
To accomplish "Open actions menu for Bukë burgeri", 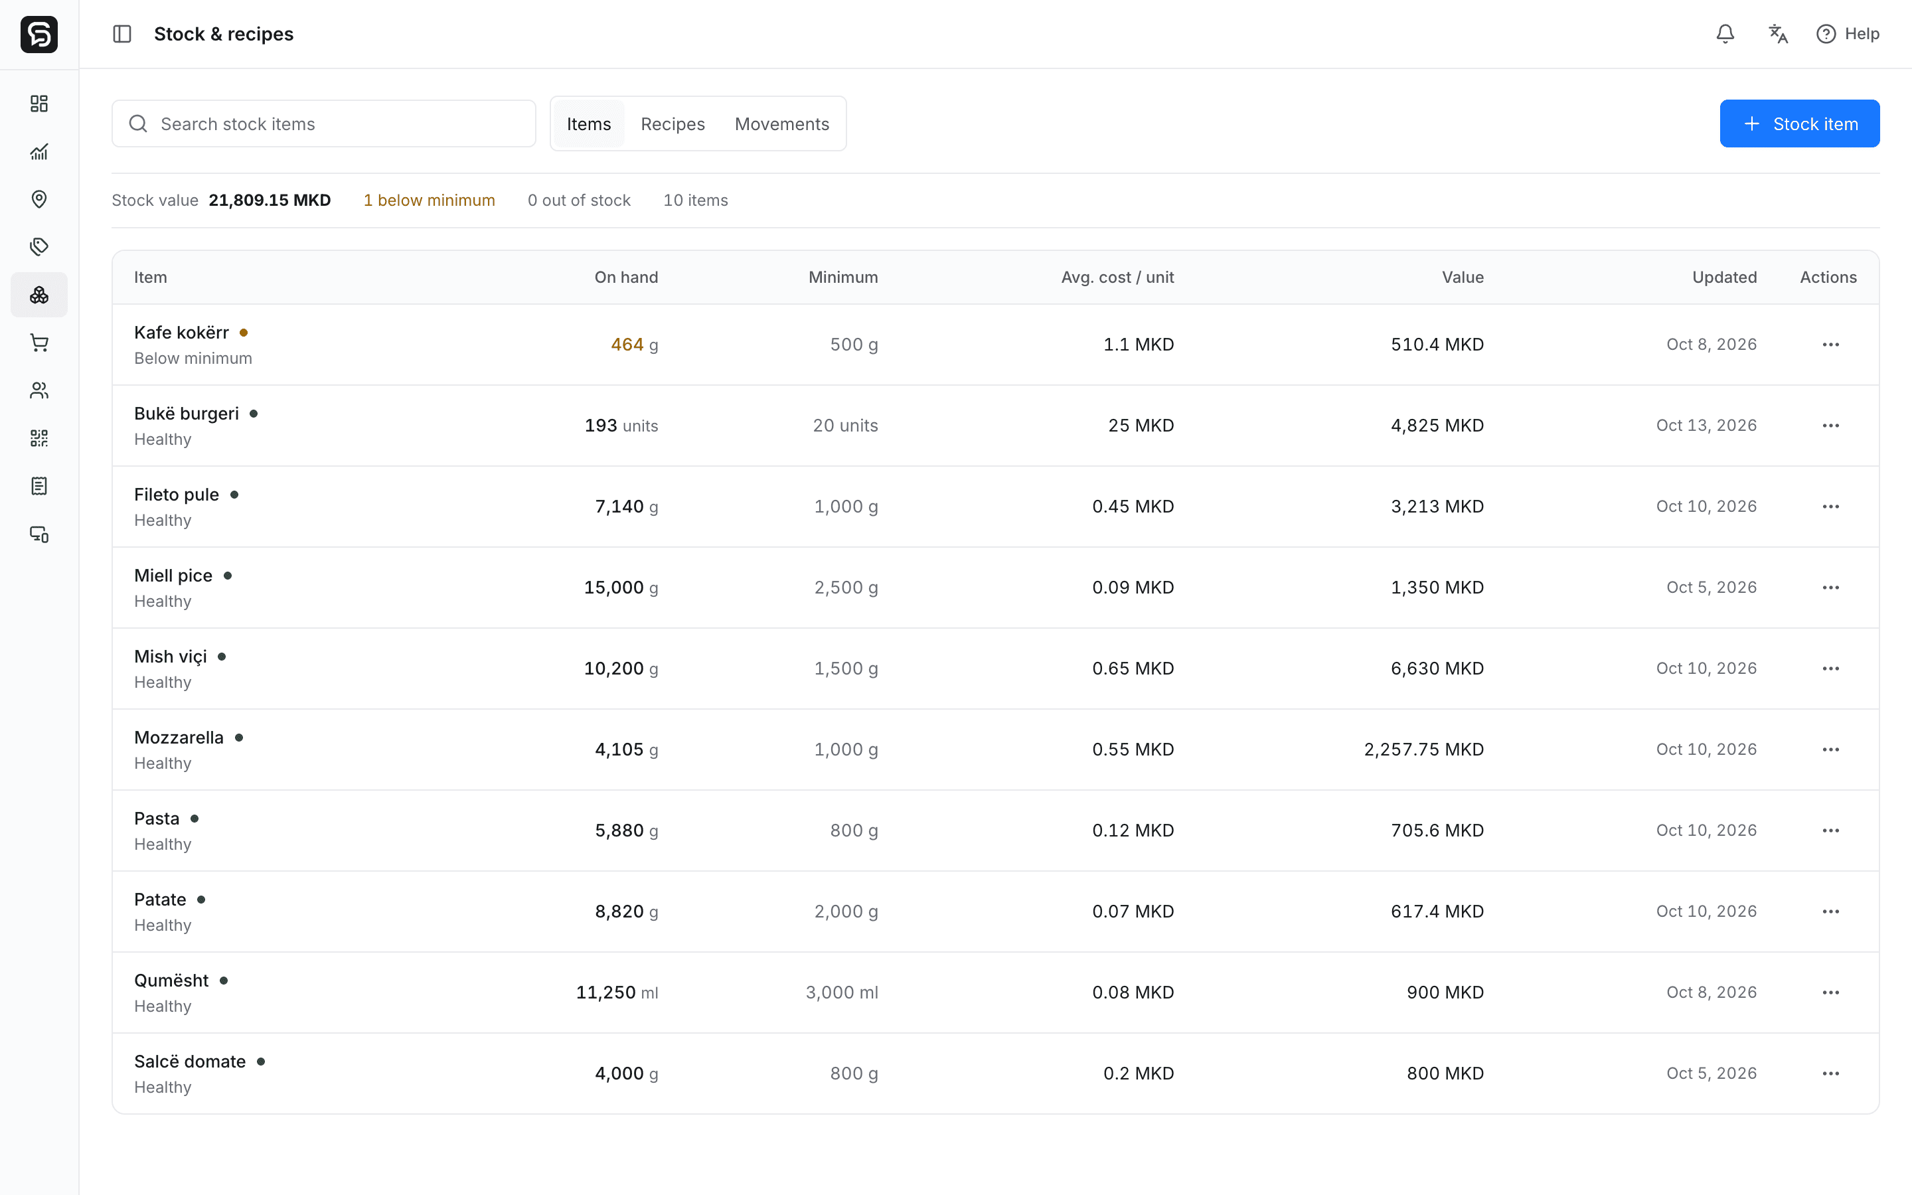I will click(1830, 425).
